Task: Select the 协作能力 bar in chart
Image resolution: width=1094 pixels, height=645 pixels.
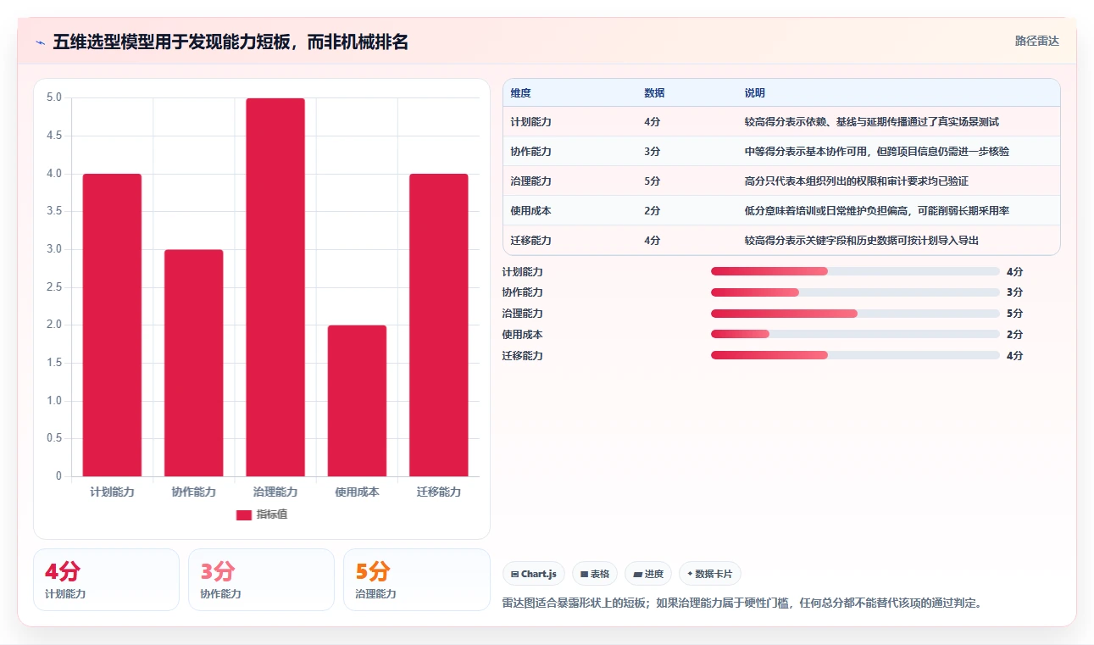Action: point(194,363)
